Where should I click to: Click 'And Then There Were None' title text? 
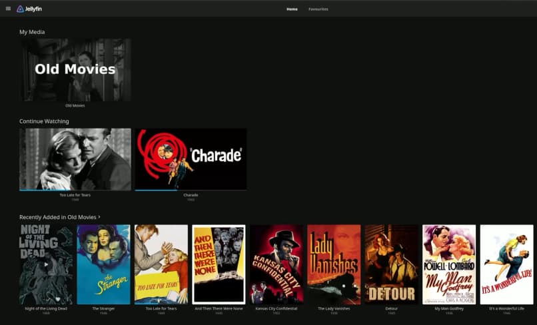[219, 308]
